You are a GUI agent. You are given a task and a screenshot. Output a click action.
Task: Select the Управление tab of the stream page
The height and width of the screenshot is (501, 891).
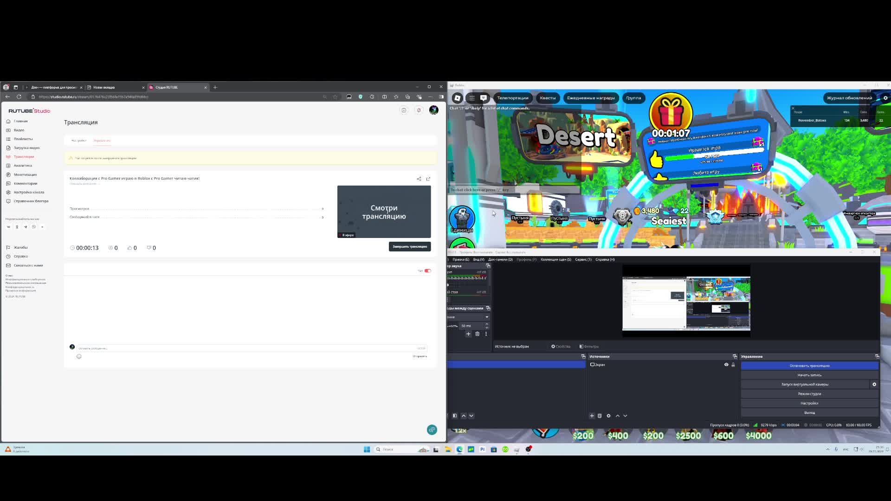point(102,140)
